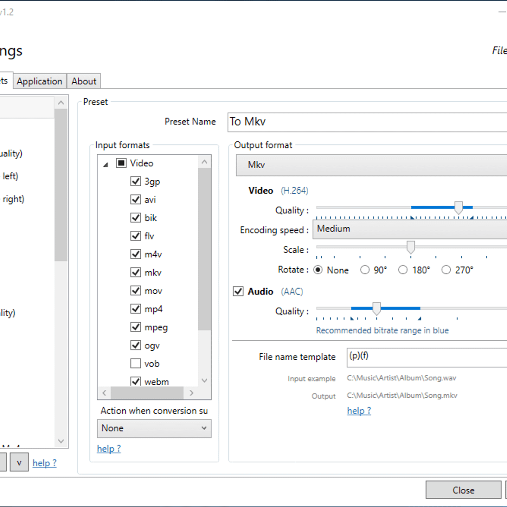Open the Encoding speed Medium dropdown

pyautogui.click(x=410, y=229)
